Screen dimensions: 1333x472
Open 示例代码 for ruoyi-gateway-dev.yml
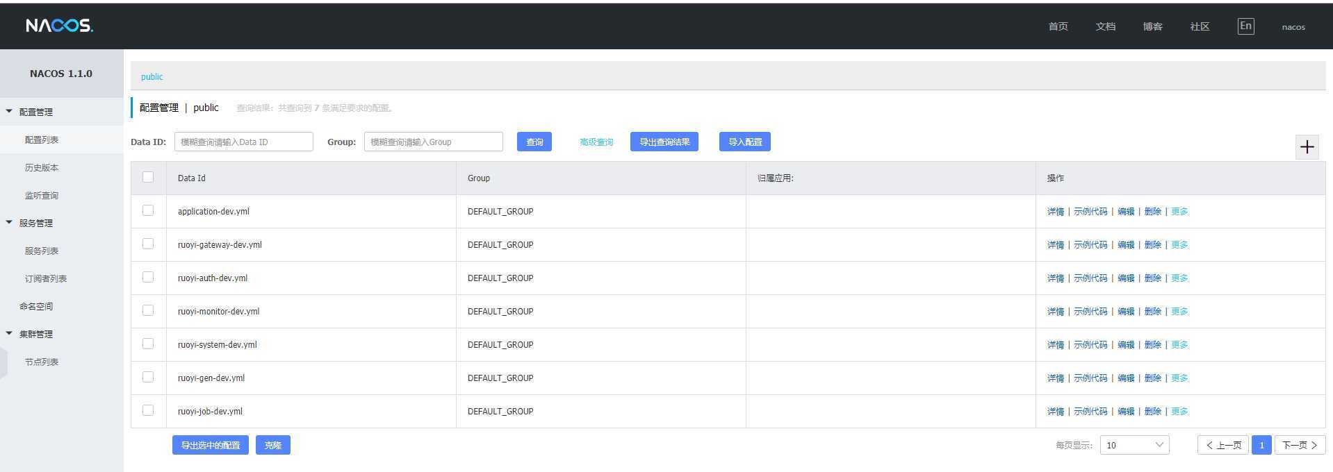point(1090,245)
